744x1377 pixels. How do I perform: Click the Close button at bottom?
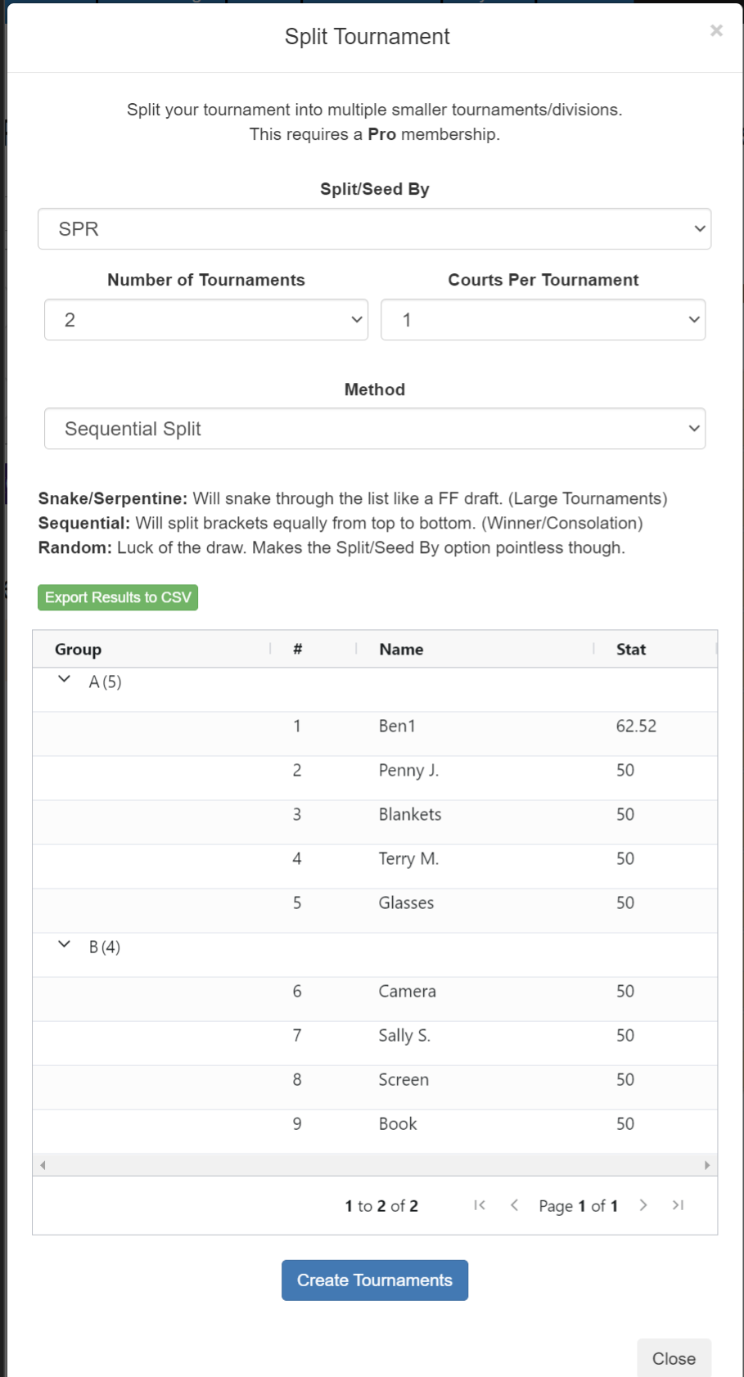674,1358
